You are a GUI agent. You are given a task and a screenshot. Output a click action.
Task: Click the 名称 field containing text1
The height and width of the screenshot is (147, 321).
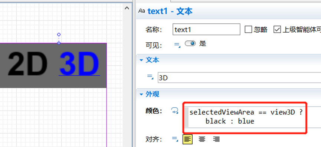(x=206, y=29)
